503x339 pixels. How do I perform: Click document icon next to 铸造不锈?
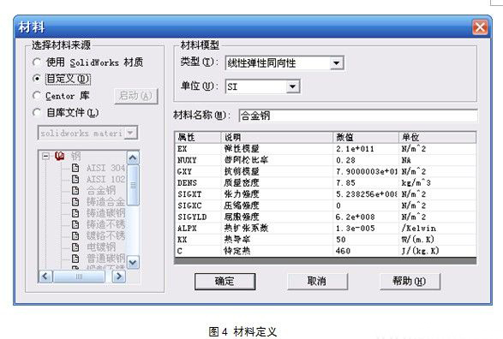coord(75,224)
